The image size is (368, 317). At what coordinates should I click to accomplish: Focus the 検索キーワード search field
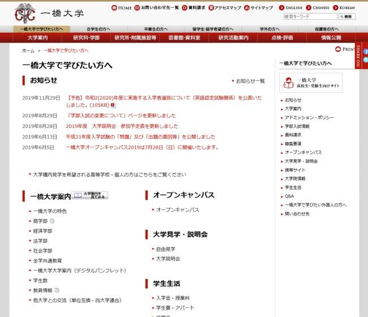pos(310,16)
